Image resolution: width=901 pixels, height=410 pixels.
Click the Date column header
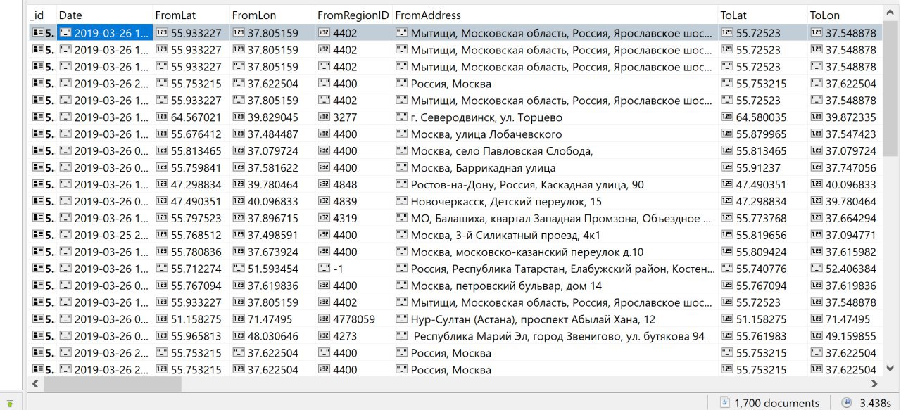pos(70,15)
